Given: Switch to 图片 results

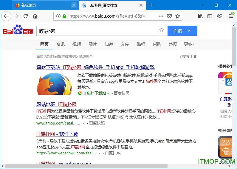Looking at the screenshot, I should (x=93, y=44).
